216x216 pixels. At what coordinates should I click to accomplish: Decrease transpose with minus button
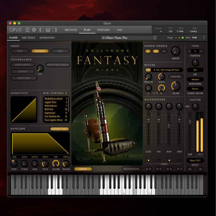tap(189, 51)
